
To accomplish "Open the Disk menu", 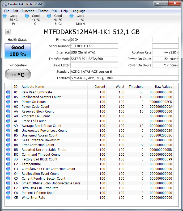I will [x=54, y=11].
